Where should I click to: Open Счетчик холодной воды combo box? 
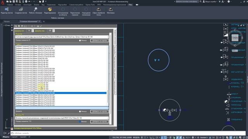click(62, 37)
